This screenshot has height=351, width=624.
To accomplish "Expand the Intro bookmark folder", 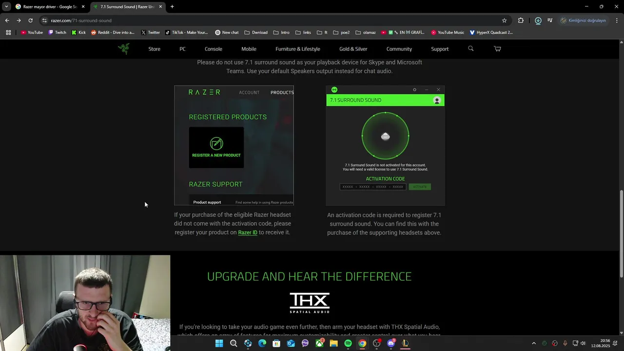I will 281,33.
